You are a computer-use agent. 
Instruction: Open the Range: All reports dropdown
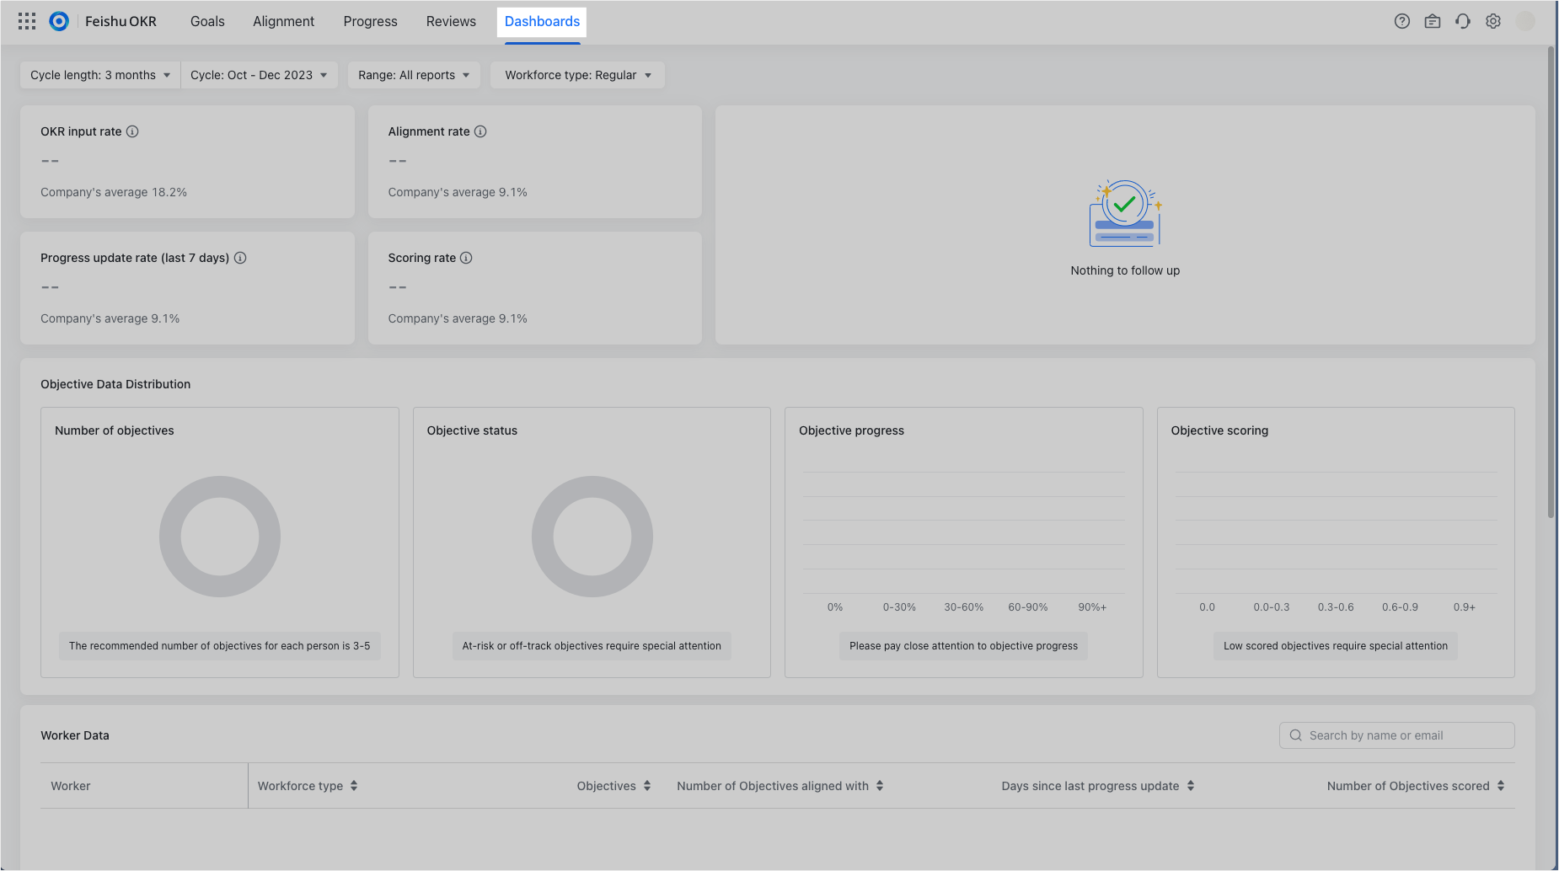[x=414, y=75]
